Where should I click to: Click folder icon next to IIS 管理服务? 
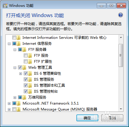(x=30, y=79)
